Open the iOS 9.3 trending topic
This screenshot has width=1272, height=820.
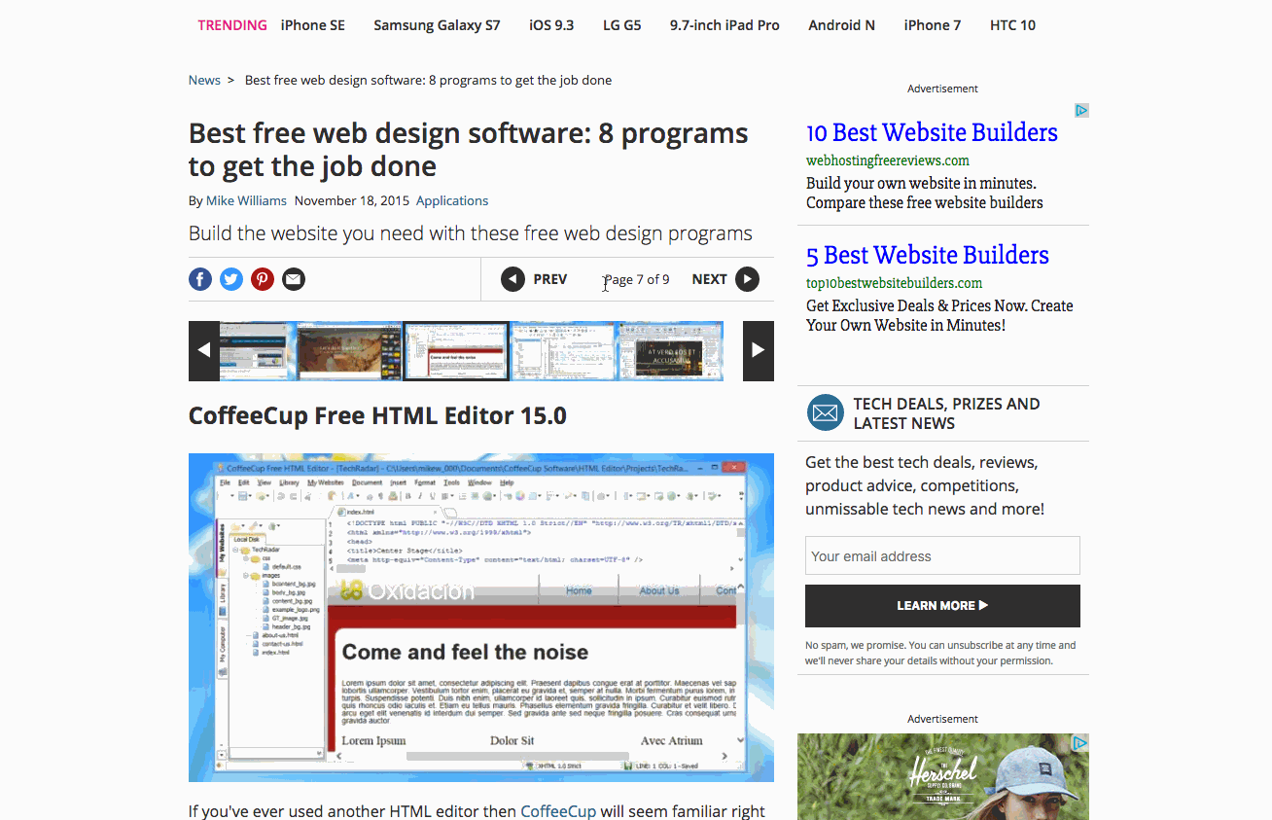point(551,25)
